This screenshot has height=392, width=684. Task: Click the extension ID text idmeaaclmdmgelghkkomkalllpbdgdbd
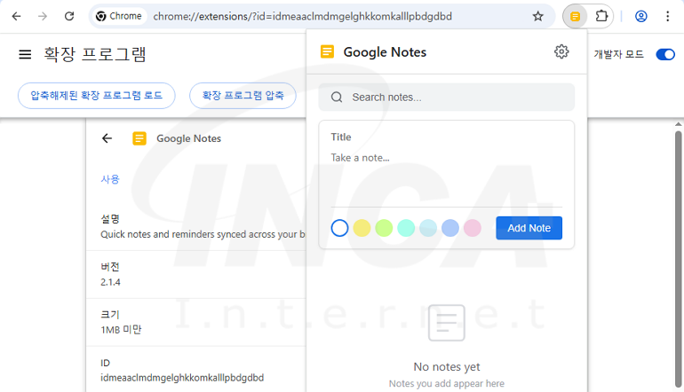(x=182, y=378)
